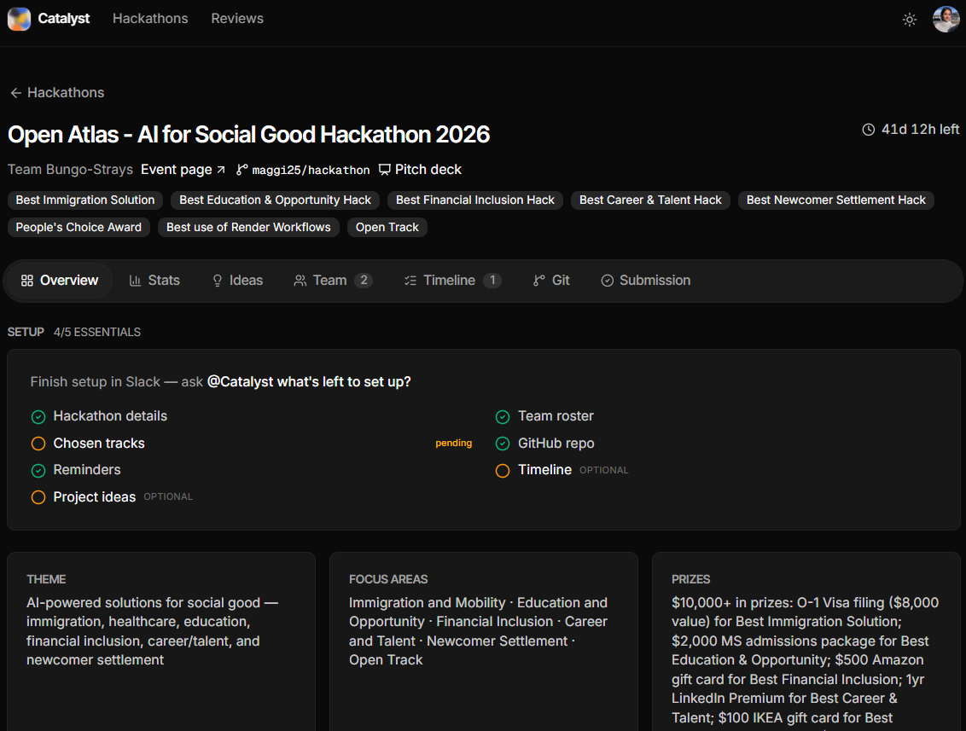Open the Event page link
966x731 pixels.
(183, 170)
